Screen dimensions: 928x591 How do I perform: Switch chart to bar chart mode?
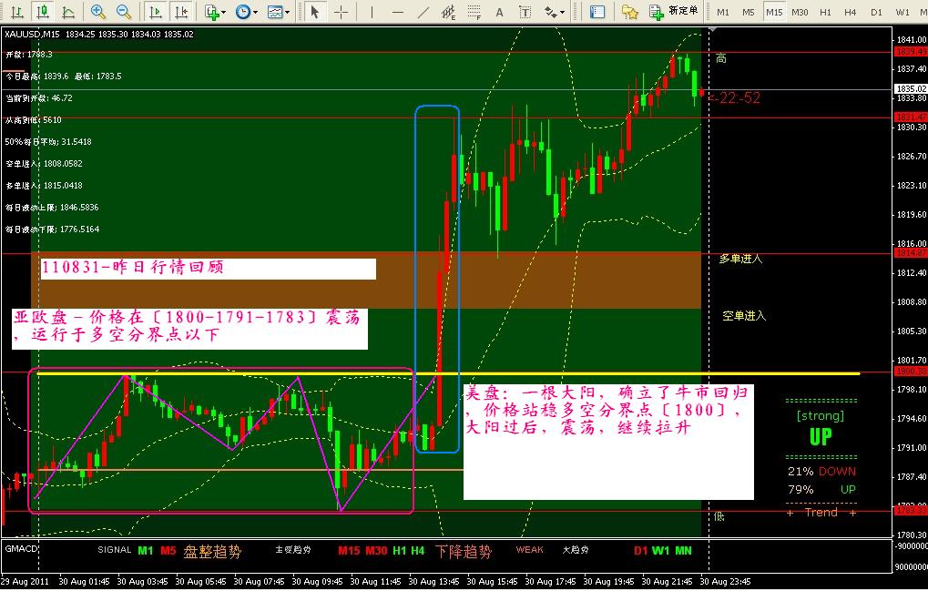15,12
